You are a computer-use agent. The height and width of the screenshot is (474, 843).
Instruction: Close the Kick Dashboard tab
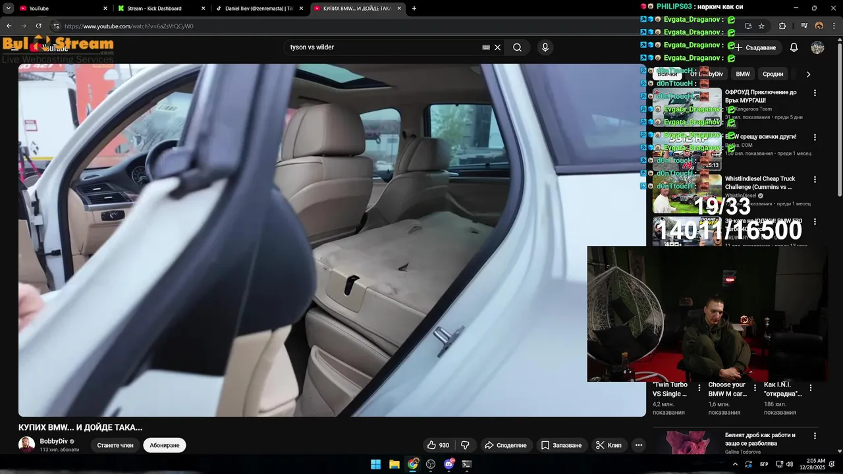[203, 9]
